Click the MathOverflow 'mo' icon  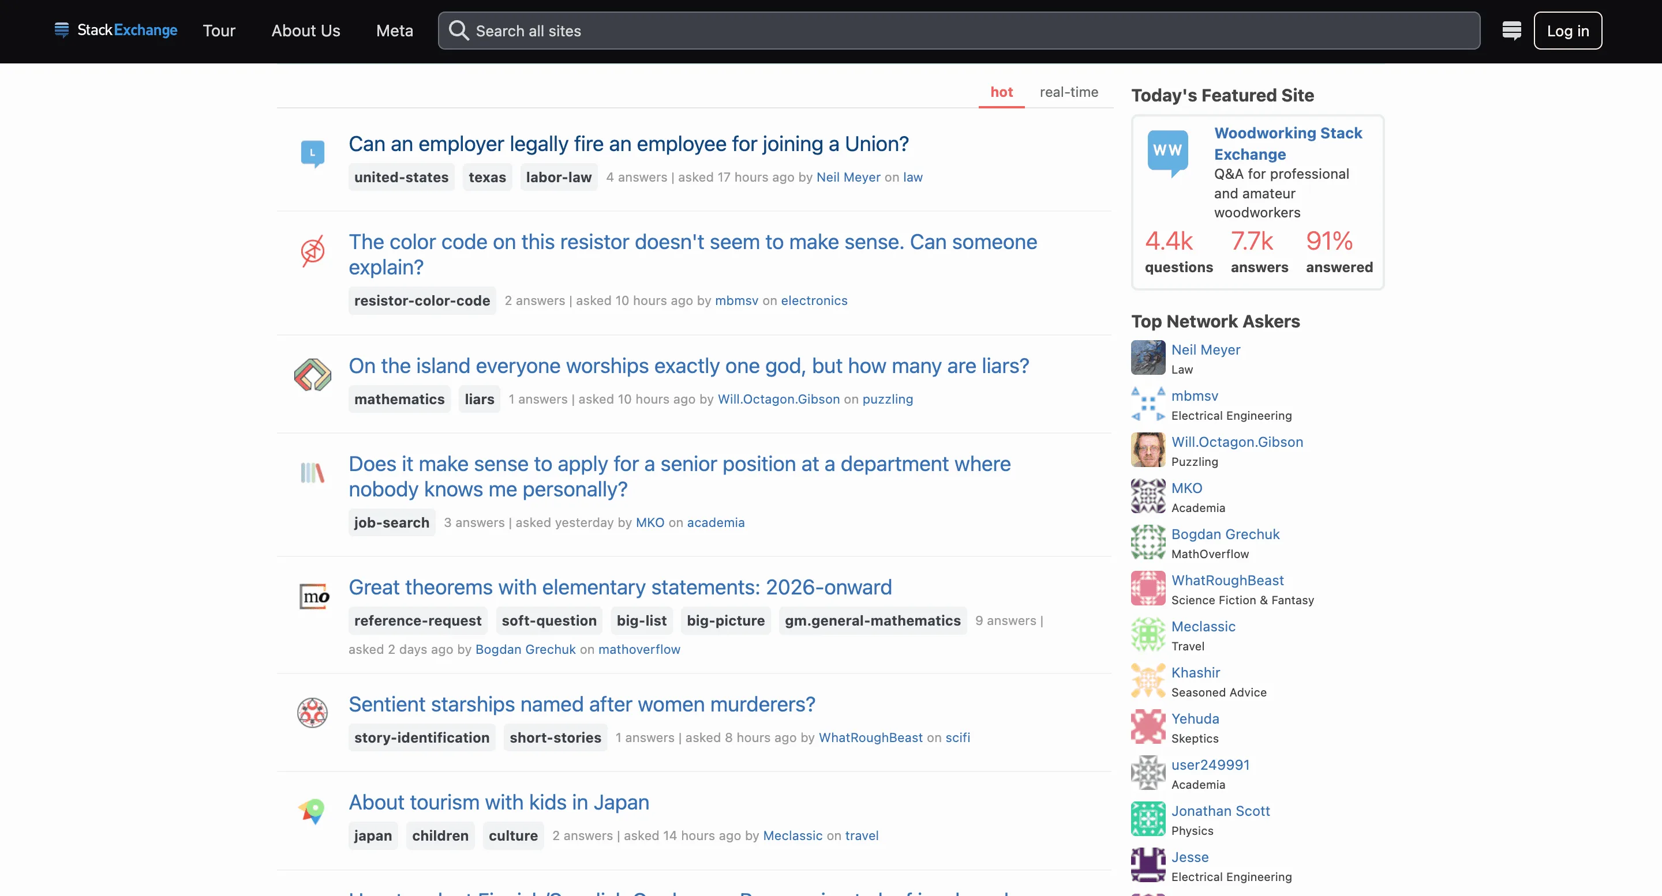tap(314, 596)
